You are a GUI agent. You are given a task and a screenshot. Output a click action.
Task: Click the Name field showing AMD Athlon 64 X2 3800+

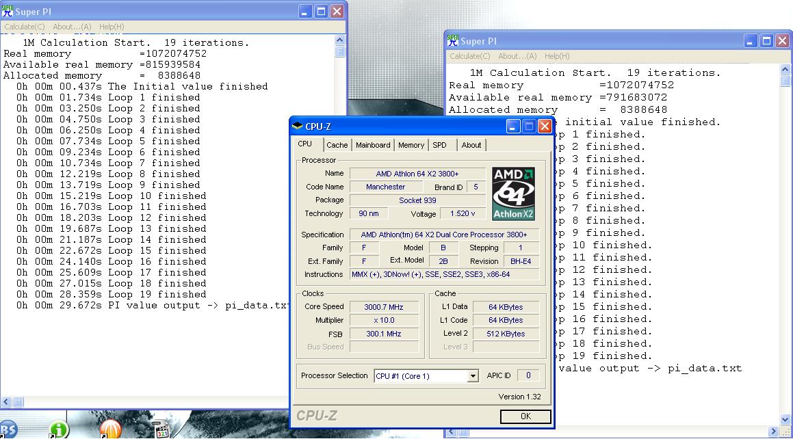[x=417, y=174]
